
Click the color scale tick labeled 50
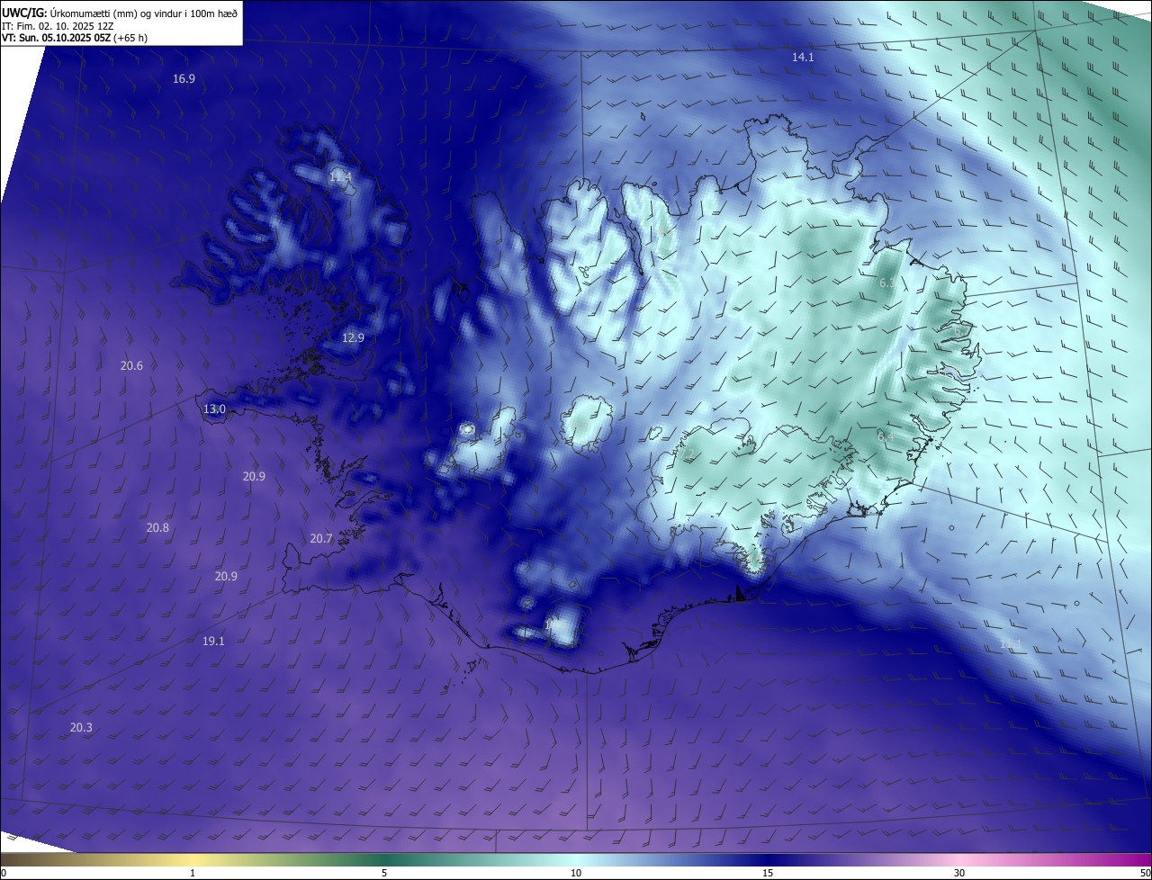(x=1145, y=873)
